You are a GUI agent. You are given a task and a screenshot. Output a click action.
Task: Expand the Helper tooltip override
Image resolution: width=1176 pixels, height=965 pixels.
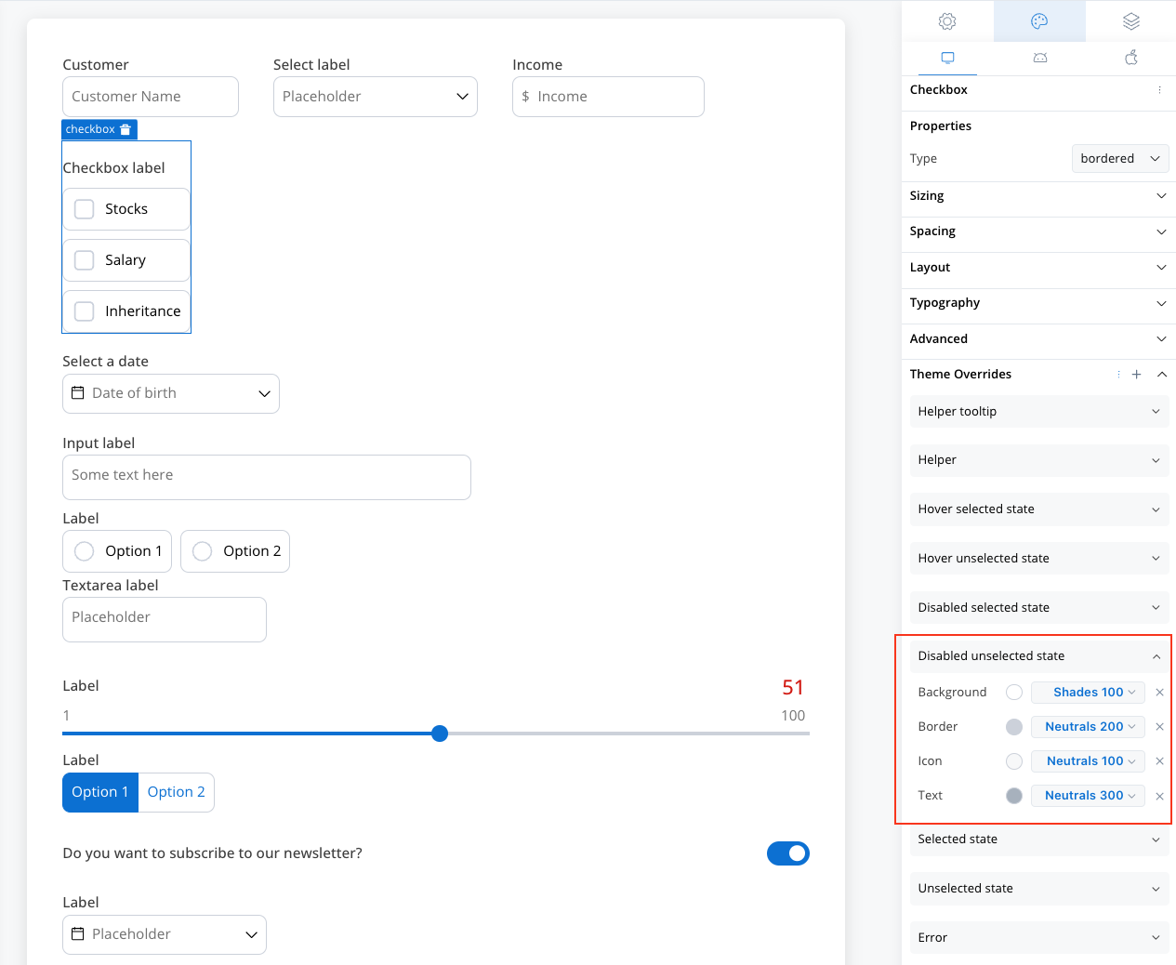click(1039, 412)
